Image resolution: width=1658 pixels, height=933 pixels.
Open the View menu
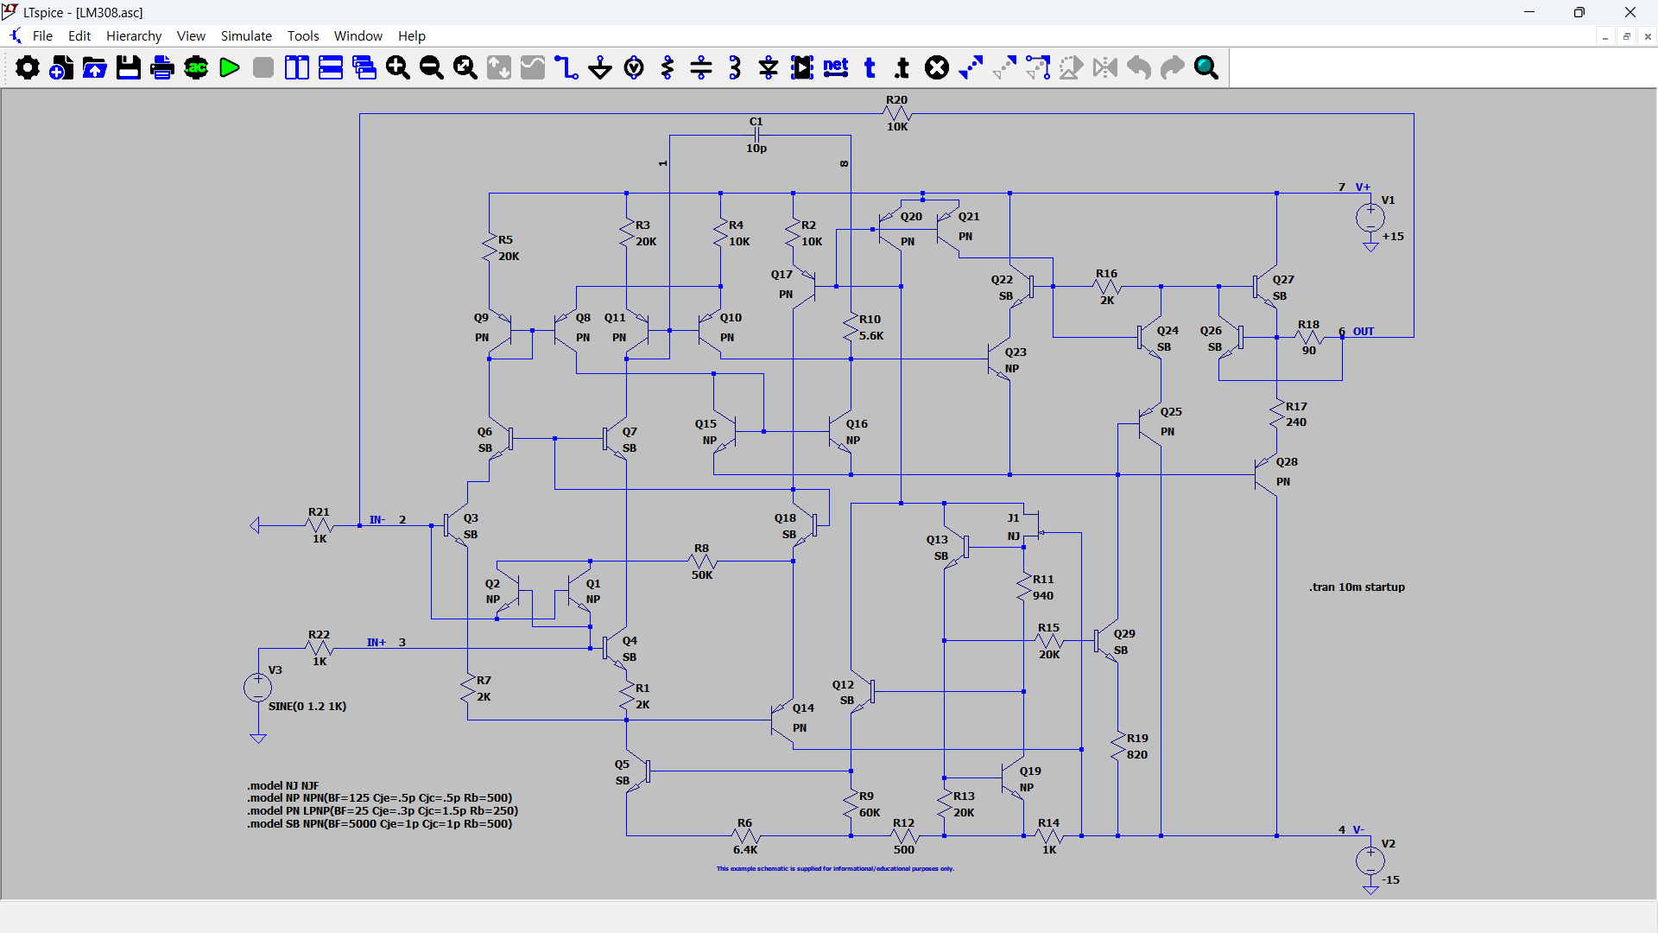pos(191,35)
